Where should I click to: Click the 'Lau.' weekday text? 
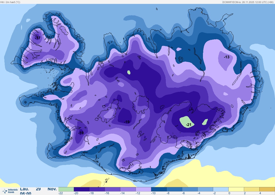click(x=24, y=189)
